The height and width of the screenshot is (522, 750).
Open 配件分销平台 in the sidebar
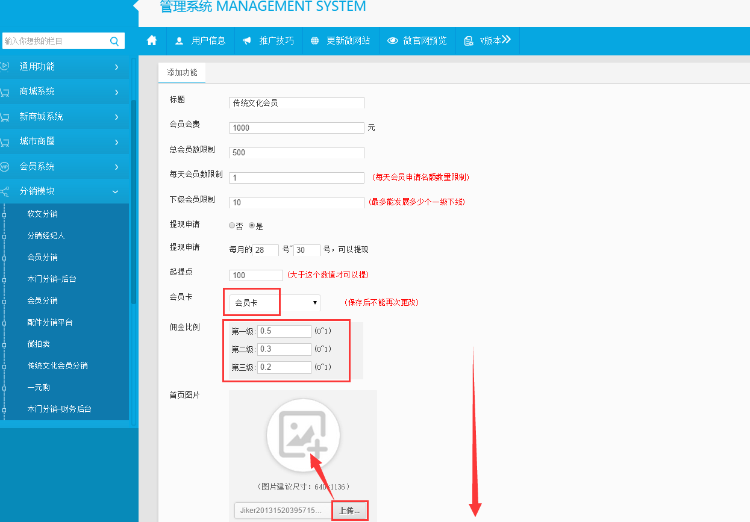[50, 322]
